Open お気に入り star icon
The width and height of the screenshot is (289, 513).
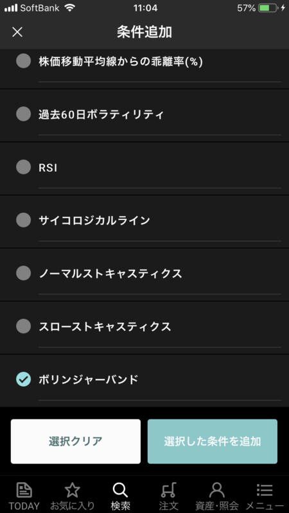point(73,491)
